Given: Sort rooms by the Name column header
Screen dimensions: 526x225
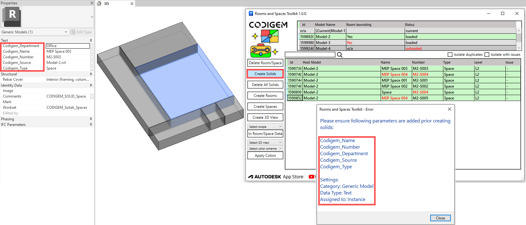Looking at the screenshot, I should pyautogui.click(x=385, y=62).
